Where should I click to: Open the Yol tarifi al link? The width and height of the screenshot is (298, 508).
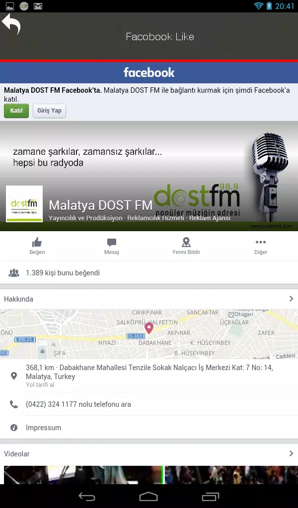pos(40,385)
